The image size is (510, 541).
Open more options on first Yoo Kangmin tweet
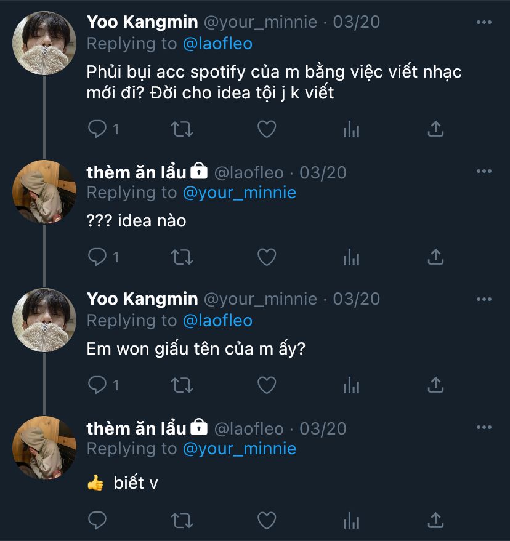tap(484, 23)
